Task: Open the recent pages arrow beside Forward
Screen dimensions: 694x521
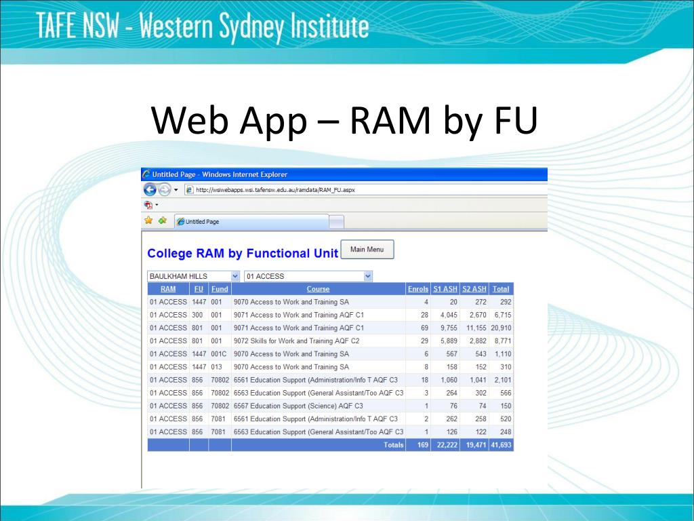Action: click(176, 190)
